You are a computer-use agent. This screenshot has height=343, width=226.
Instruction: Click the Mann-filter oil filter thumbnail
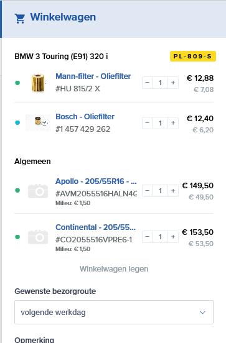pyautogui.click(x=38, y=83)
